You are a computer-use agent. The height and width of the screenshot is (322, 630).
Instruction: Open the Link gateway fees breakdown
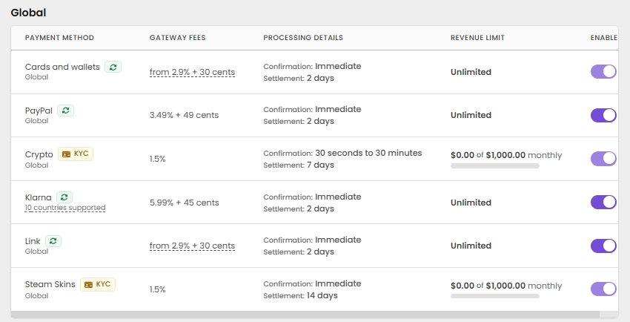click(x=192, y=246)
